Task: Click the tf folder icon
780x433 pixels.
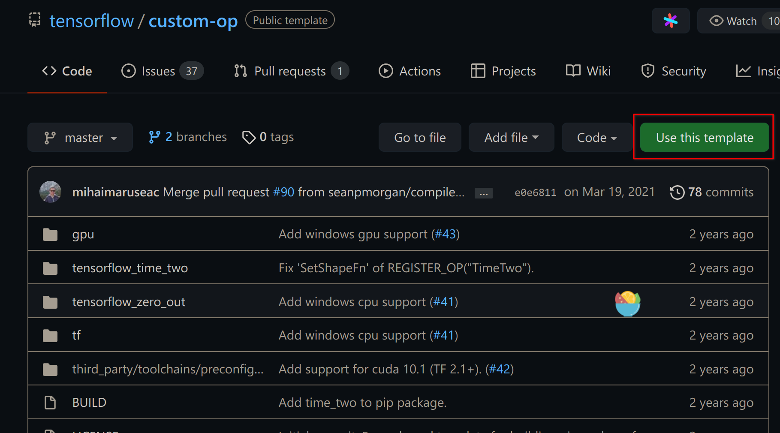Action: coord(50,336)
